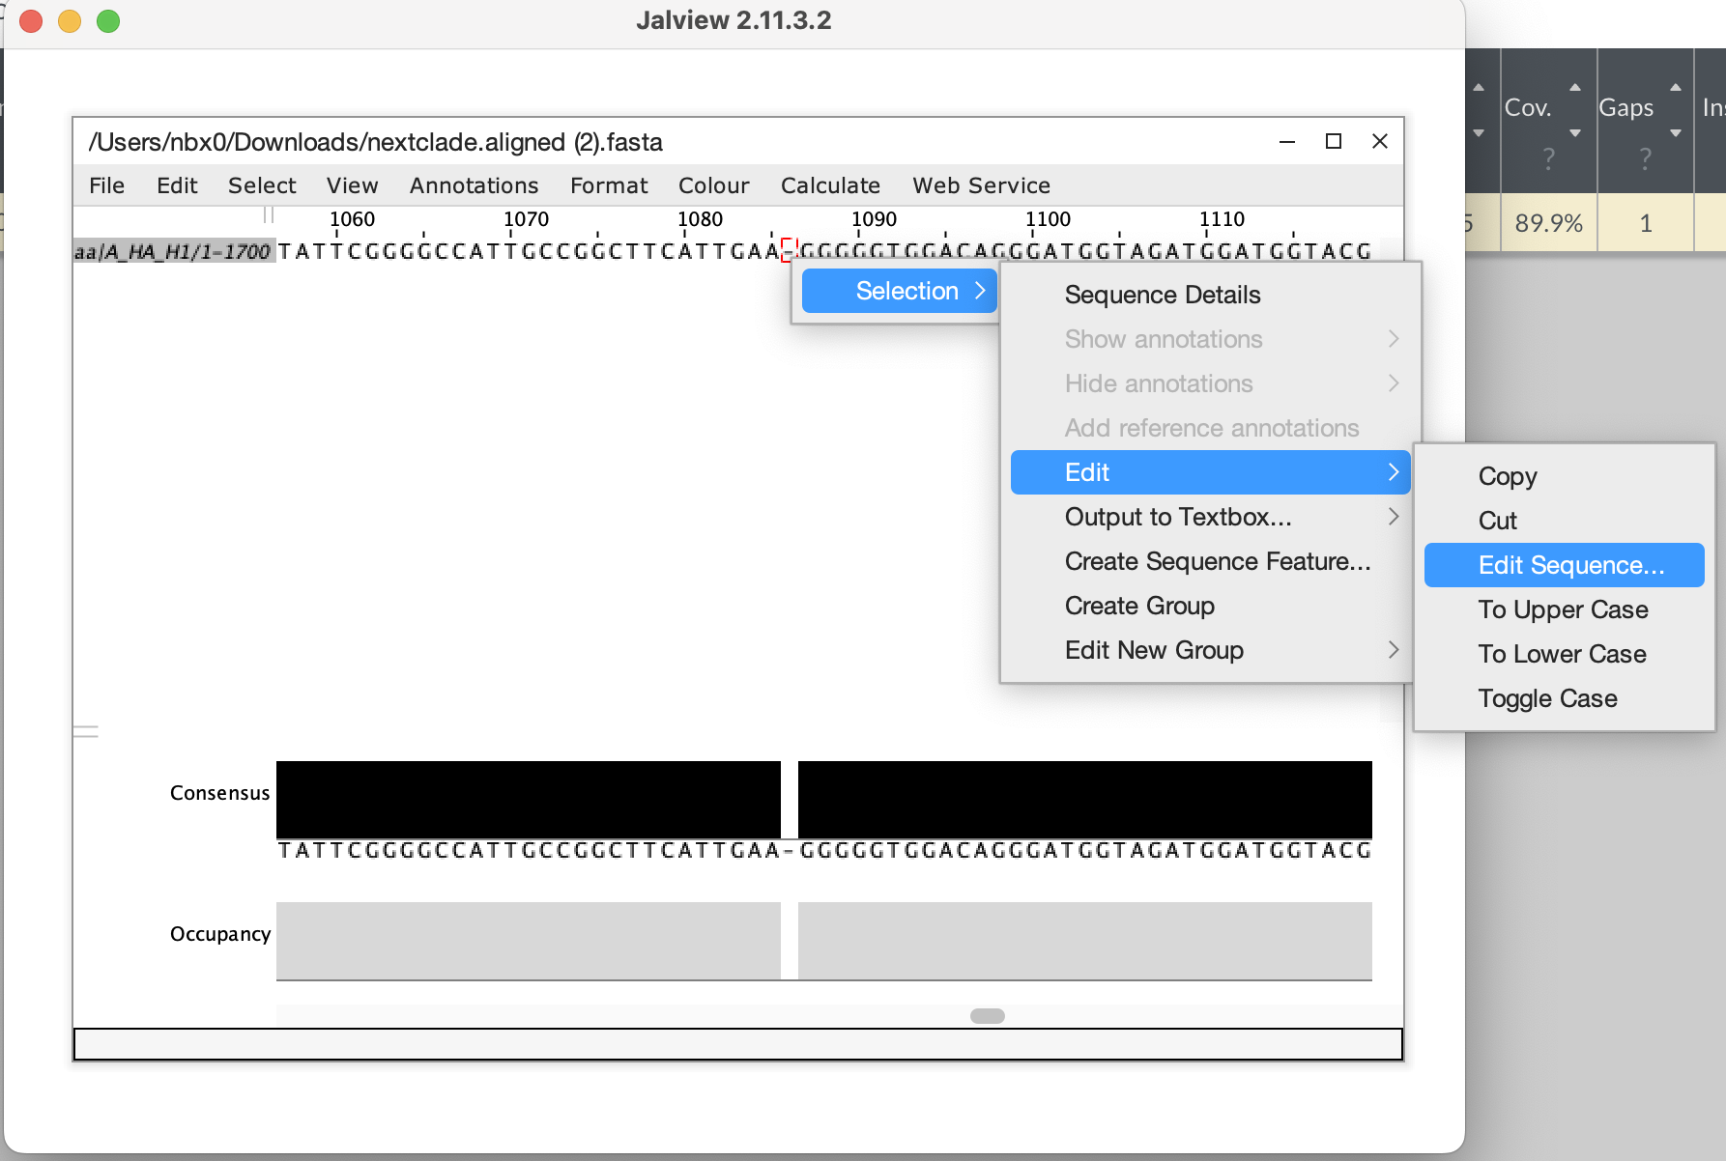The width and height of the screenshot is (1726, 1161).
Task: Click the macOS green zoom window button
Action: pyautogui.click(x=108, y=21)
